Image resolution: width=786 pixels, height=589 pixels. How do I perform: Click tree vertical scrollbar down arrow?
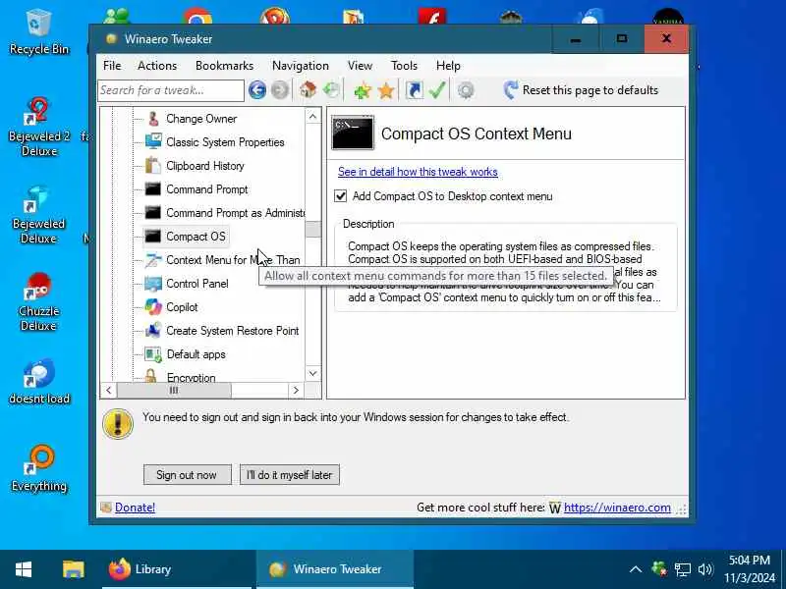click(312, 373)
